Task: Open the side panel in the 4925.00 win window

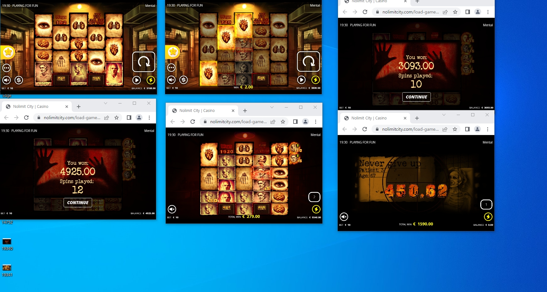Action: coord(129,118)
